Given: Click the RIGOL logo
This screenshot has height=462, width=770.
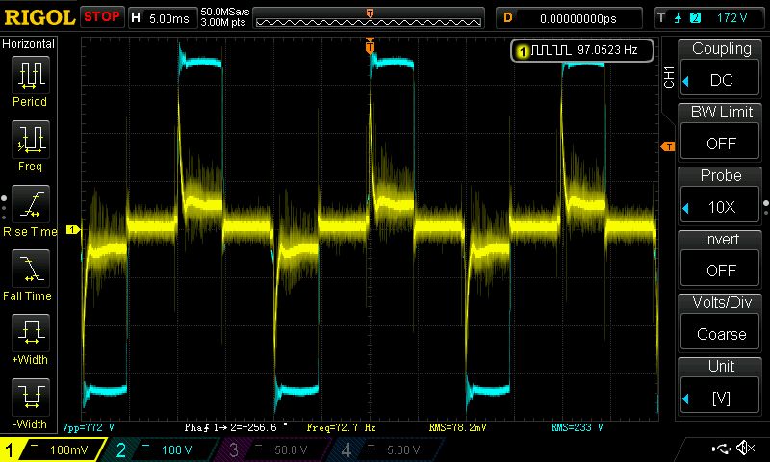Looking at the screenshot, I should pos(39,17).
